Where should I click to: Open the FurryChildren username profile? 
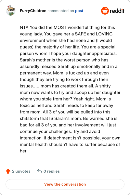(33, 11)
